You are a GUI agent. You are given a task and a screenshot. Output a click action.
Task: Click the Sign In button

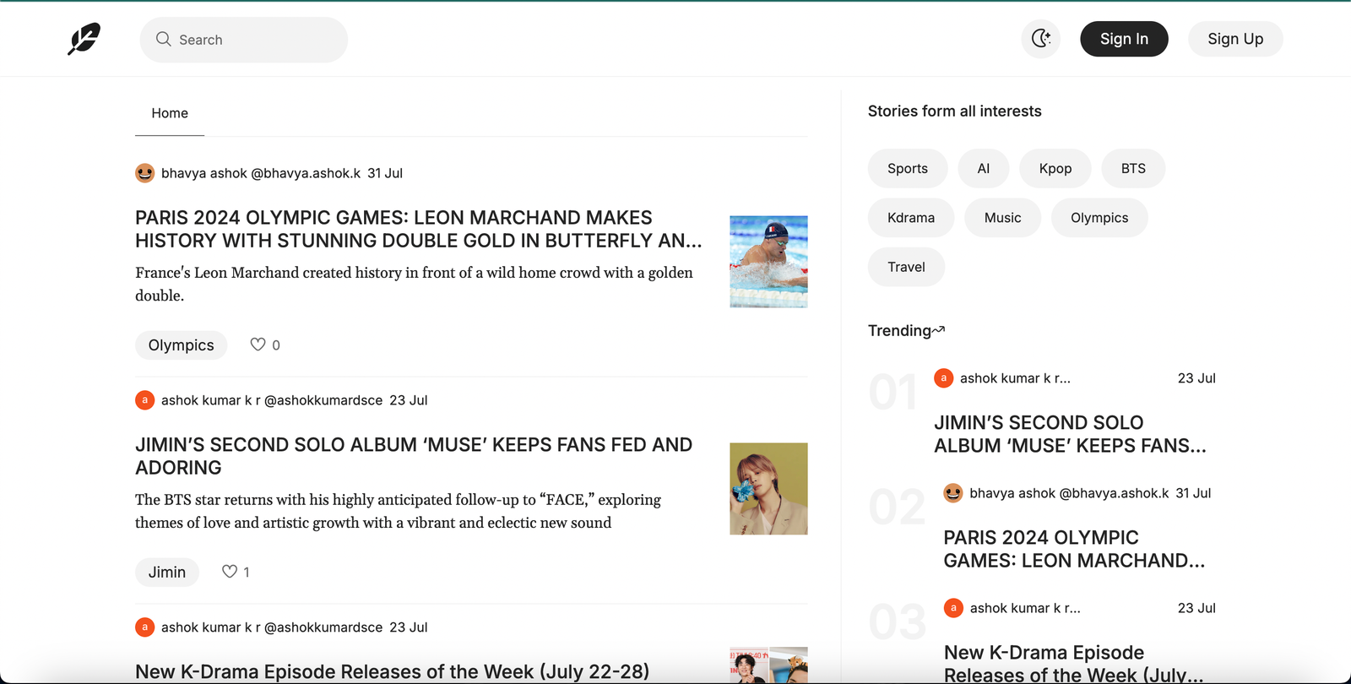coord(1124,39)
